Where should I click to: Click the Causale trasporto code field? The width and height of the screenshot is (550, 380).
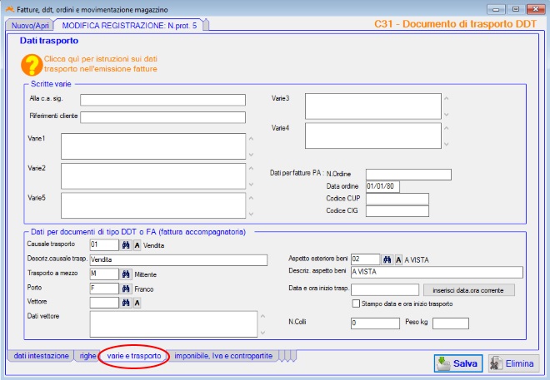(x=104, y=245)
